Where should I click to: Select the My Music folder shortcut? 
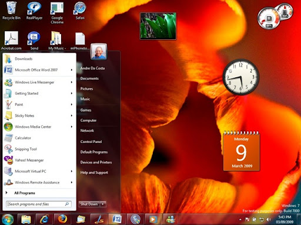(57, 40)
